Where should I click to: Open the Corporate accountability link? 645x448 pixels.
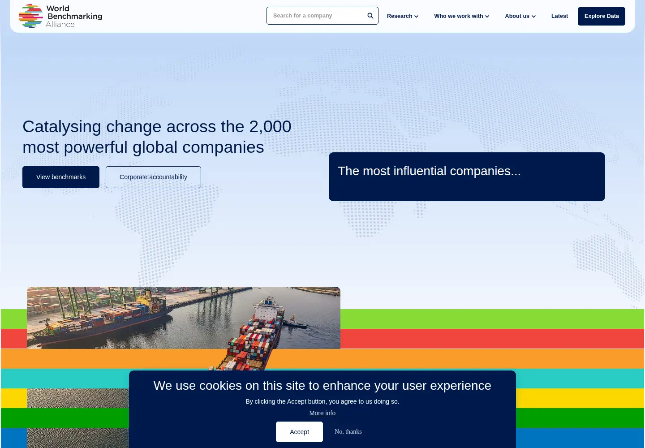click(153, 177)
